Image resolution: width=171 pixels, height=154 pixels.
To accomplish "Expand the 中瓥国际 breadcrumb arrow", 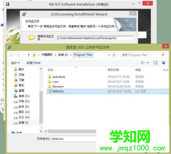I will (55, 55).
